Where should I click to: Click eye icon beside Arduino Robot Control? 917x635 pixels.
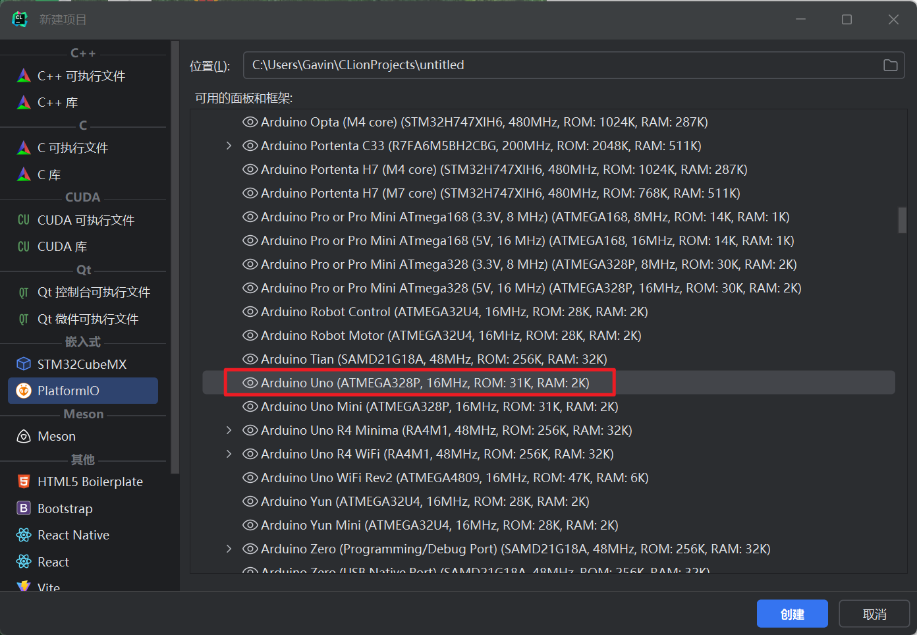click(x=250, y=312)
